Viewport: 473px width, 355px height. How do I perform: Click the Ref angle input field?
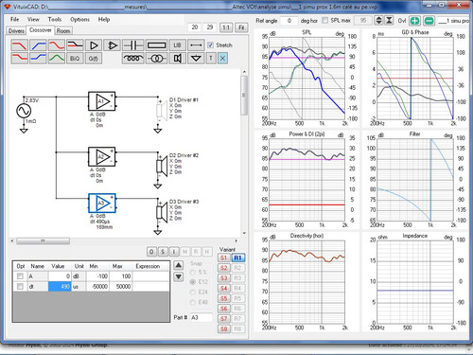pos(289,21)
